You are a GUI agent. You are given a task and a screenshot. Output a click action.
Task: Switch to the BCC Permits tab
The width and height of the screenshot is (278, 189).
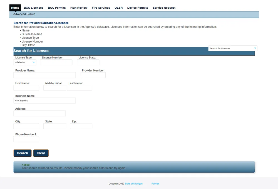coord(57,8)
